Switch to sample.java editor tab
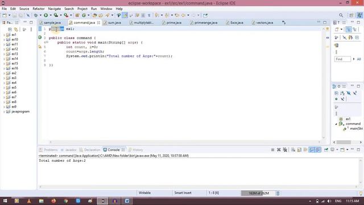The height and width of the screenshot is (205, 364). click(50, 23)
